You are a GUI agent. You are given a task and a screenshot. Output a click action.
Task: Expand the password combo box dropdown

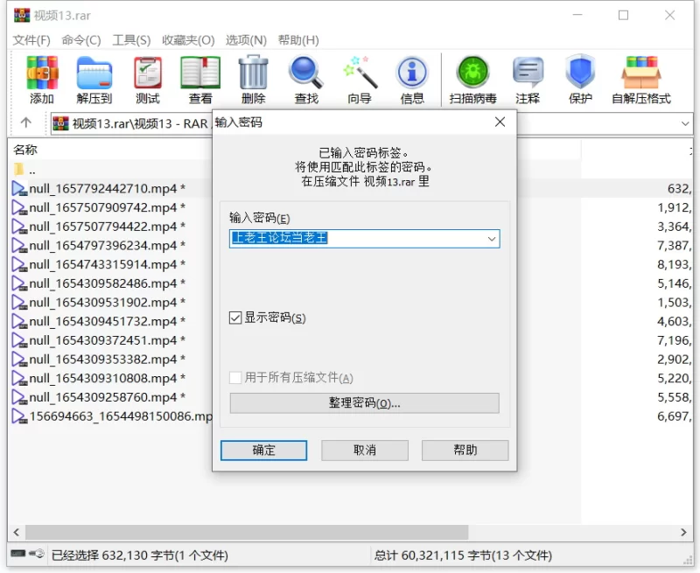(491, 239)
